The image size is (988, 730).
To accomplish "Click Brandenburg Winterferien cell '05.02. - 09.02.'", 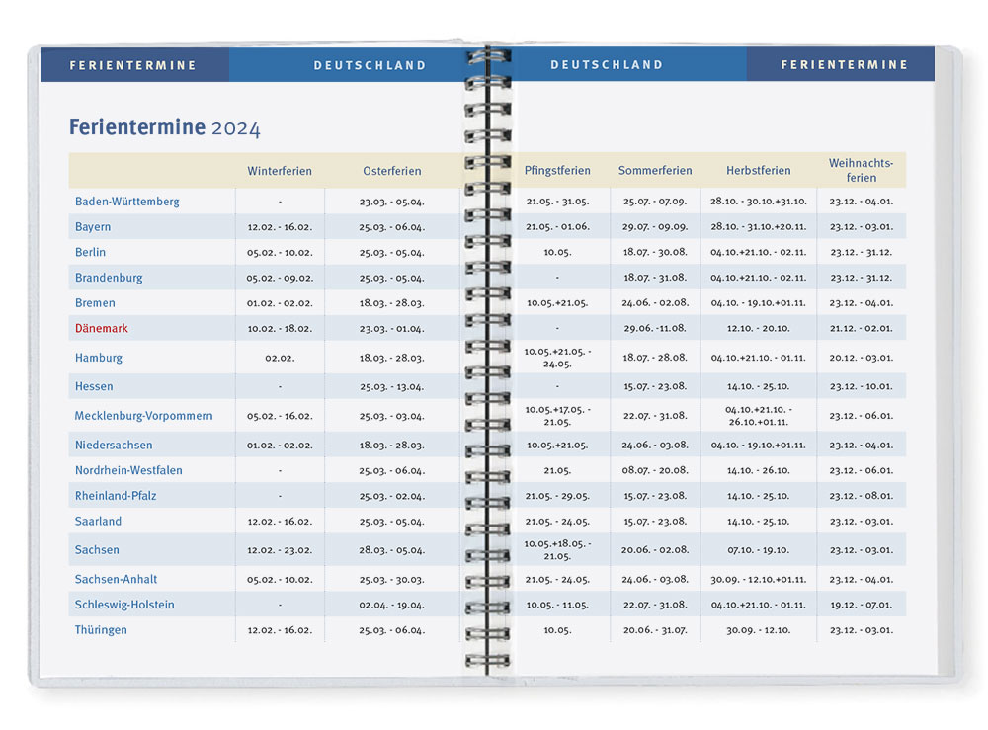I will pos(280,278).
